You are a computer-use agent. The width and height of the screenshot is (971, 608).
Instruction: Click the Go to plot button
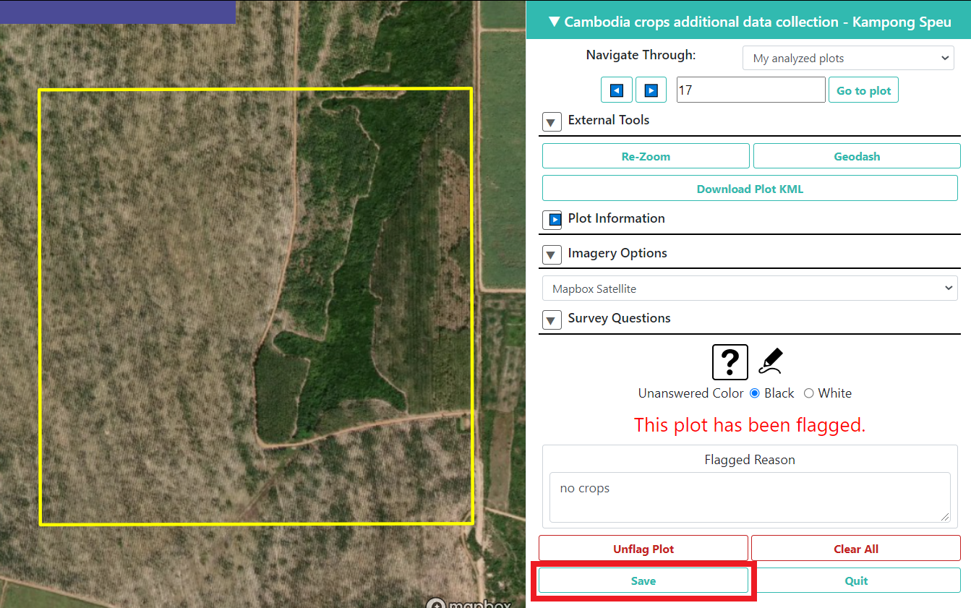[863, 90]
